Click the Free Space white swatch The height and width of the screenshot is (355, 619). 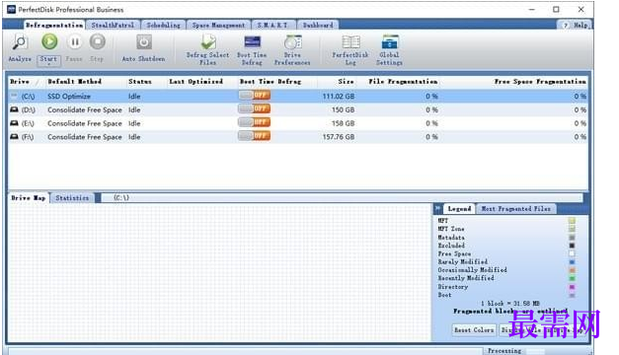572,253
